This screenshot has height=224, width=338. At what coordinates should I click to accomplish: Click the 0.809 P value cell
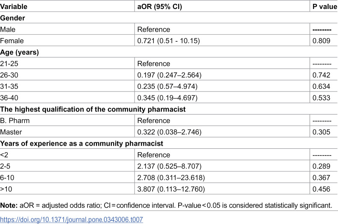[321, 41]
